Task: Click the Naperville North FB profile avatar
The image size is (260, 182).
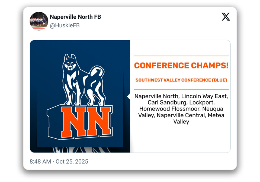Action: point(39,21)
